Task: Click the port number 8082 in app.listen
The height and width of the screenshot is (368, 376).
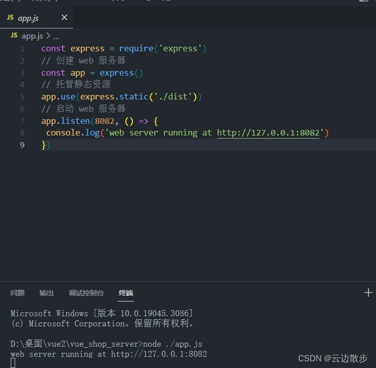Action: [105, 121]
